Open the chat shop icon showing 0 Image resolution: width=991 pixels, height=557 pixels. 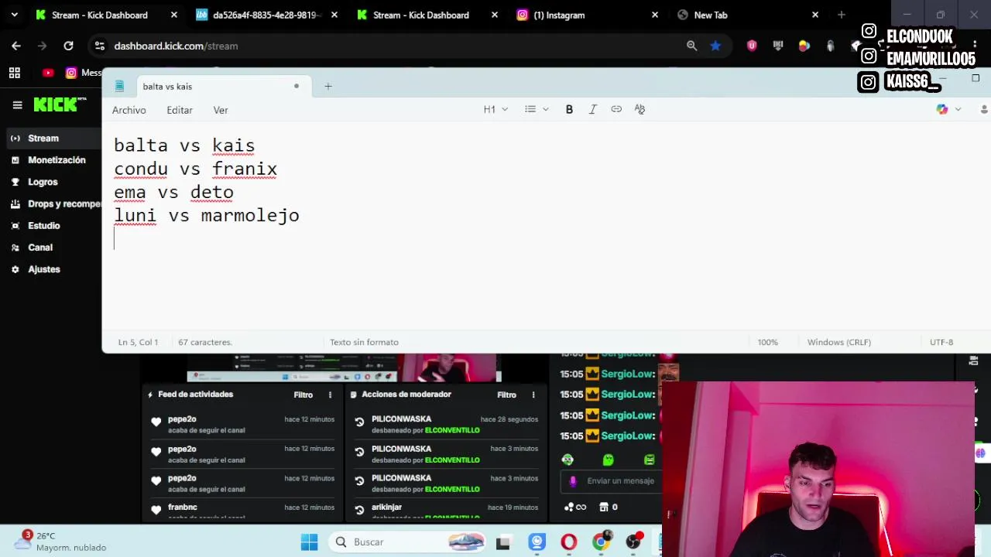pyautogui.click(x=609, y=507)
